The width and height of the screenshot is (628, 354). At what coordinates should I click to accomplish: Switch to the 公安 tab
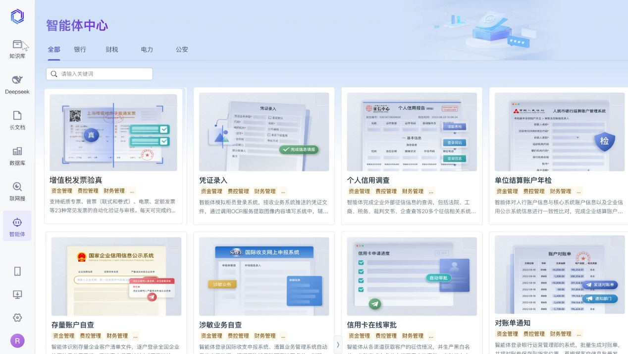[181, 50]
